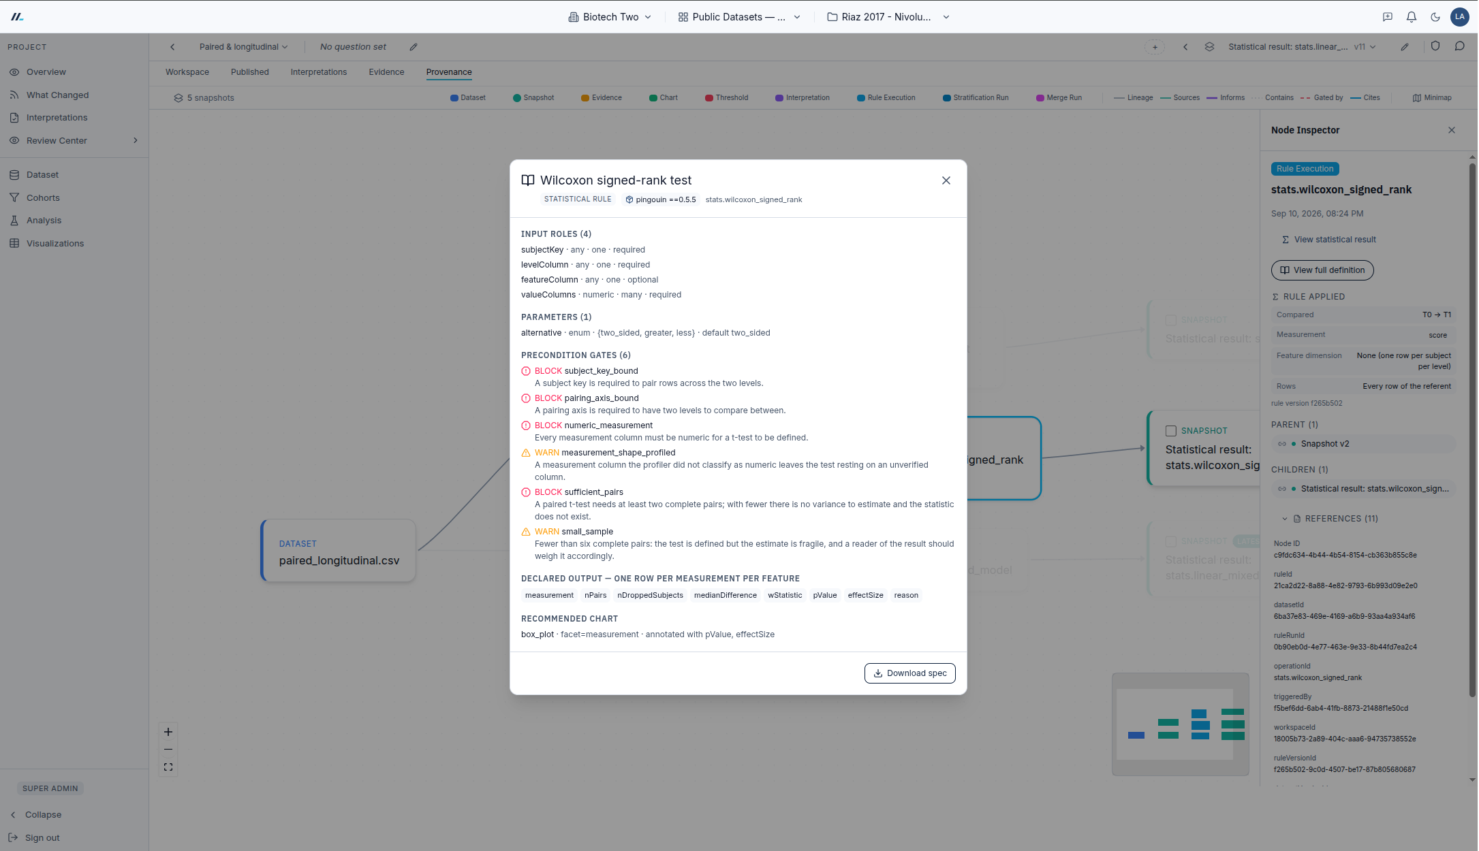Open Cohorts in the sidebar
Screen dimensions: 1479x851
(x=43, y=198)
